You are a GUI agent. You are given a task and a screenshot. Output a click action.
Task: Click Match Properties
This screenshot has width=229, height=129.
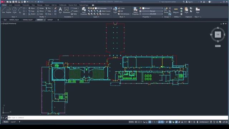pos(135,11)
